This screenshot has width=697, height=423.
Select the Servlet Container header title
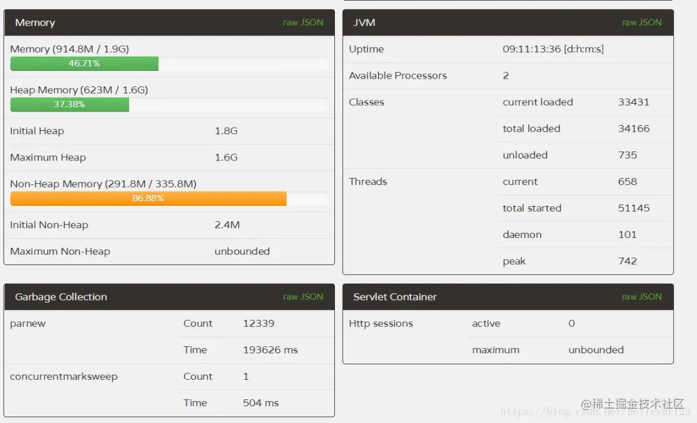(395, 297)
